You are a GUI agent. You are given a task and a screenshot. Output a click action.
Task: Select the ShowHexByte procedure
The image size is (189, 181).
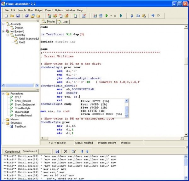[x=23, y=108]
